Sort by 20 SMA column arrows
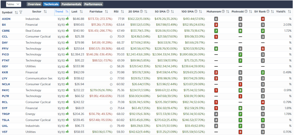The height and width of the screenshot is (135, 294). pos(146,11)
